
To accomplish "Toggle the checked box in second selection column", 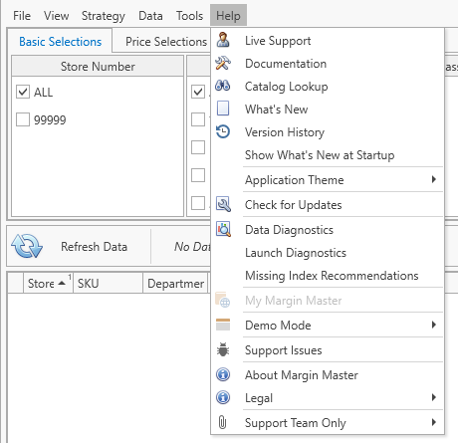I will (x=198, y=92).
